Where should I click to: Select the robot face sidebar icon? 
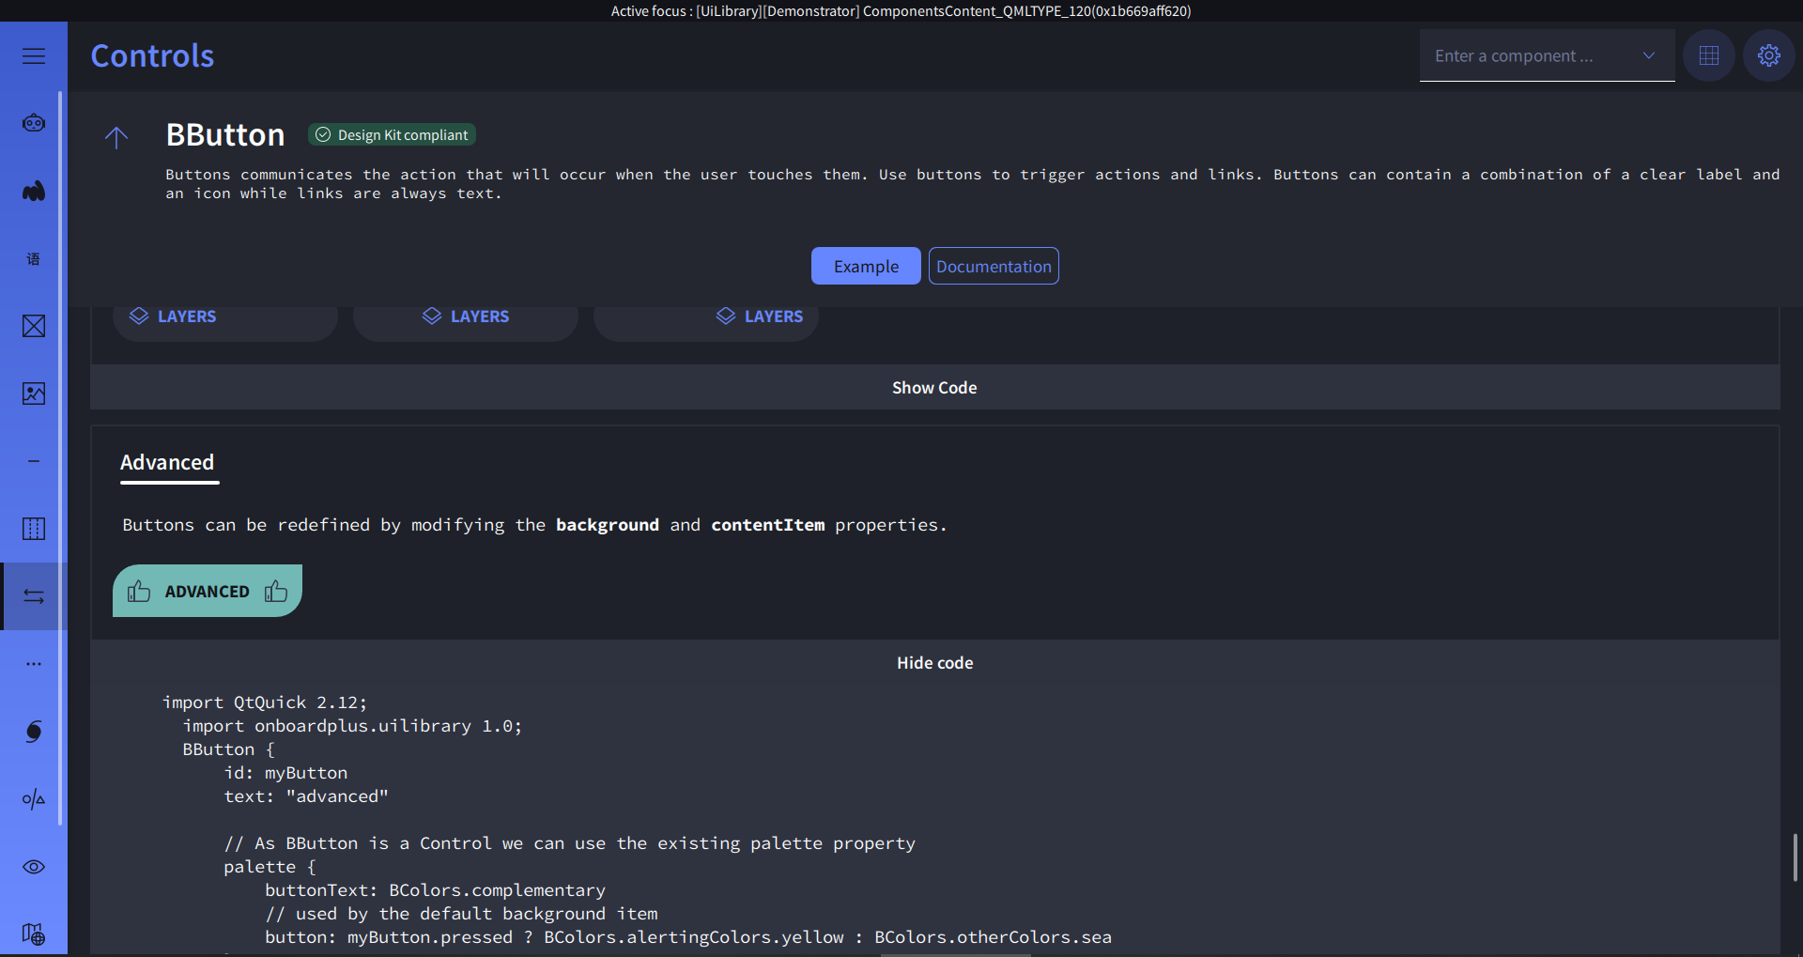34,123
